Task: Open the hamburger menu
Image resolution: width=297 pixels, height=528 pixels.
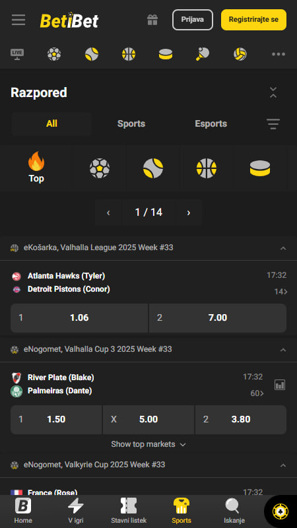Action: (x=18, y=20)
